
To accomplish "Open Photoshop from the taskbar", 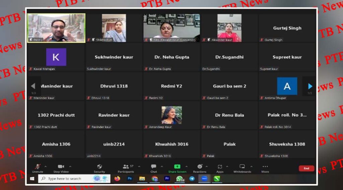I will point(130,179).
